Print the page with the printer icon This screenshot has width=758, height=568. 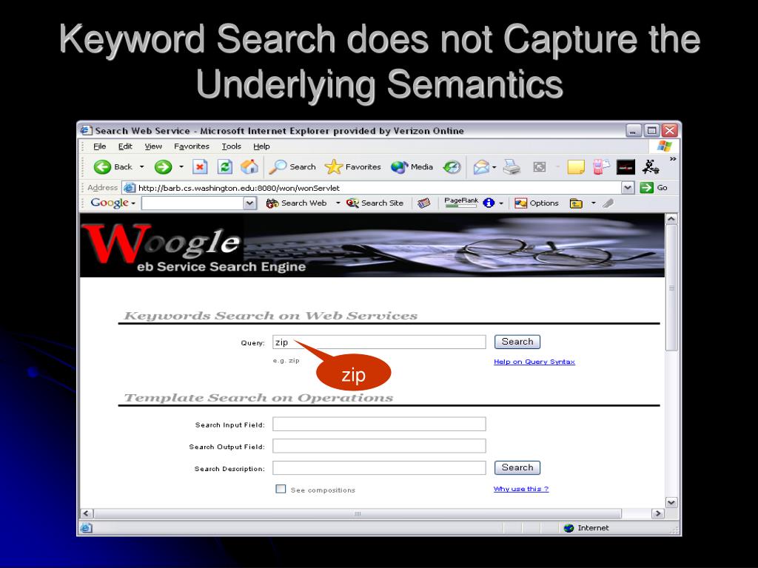[512, 167]
